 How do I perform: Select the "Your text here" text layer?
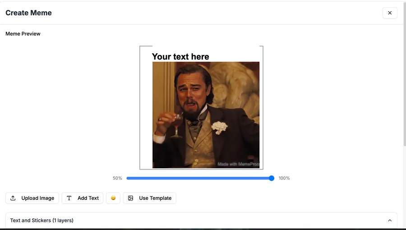tap(180, 57)
